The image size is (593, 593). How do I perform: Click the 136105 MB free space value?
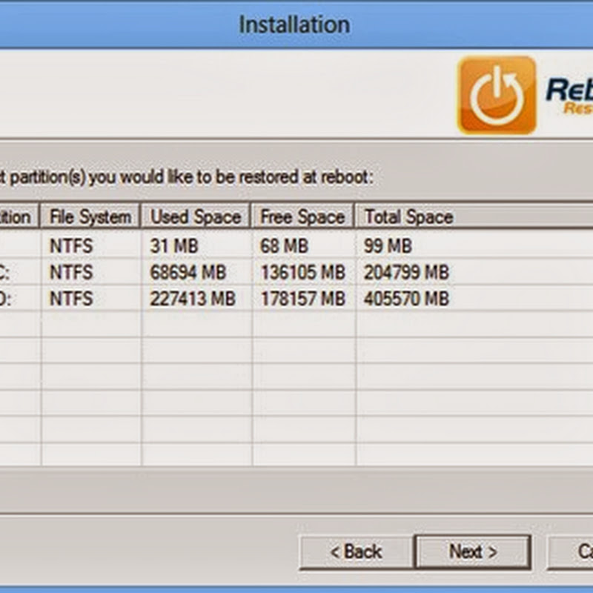(303, 272)
